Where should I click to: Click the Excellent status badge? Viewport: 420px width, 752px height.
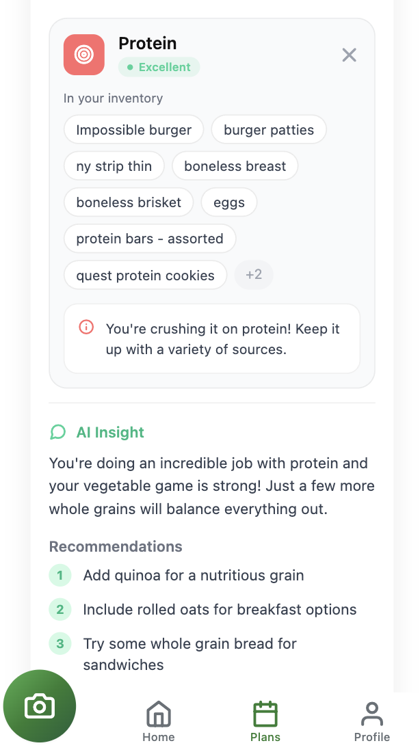coord(159,67)
